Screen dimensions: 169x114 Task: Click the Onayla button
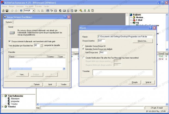[134, 82]
